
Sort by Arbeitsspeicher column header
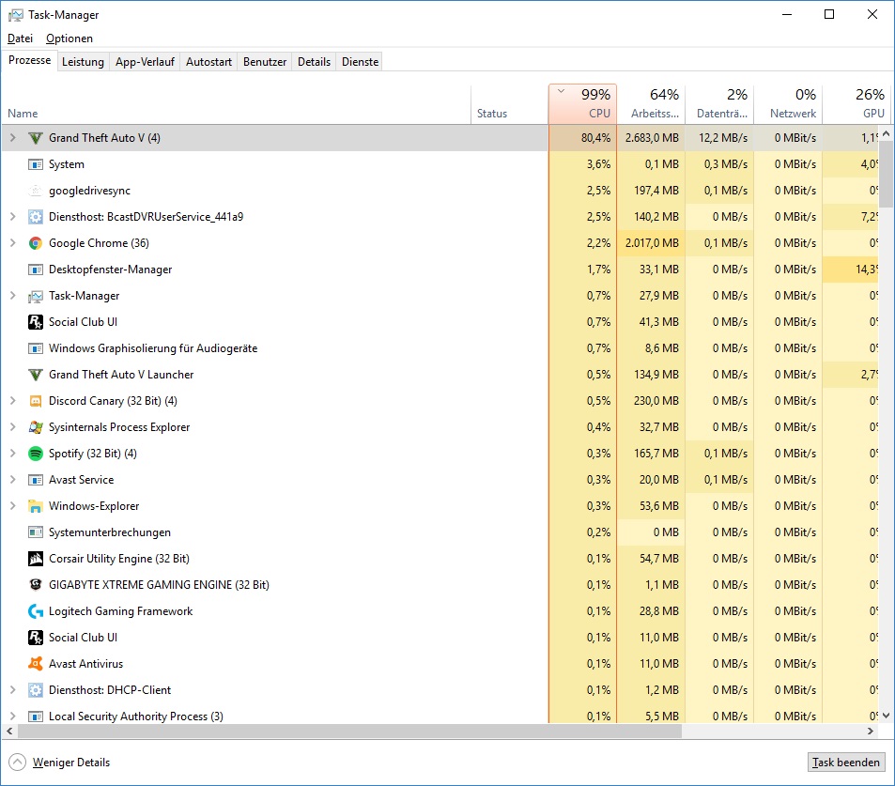point(651,104)
